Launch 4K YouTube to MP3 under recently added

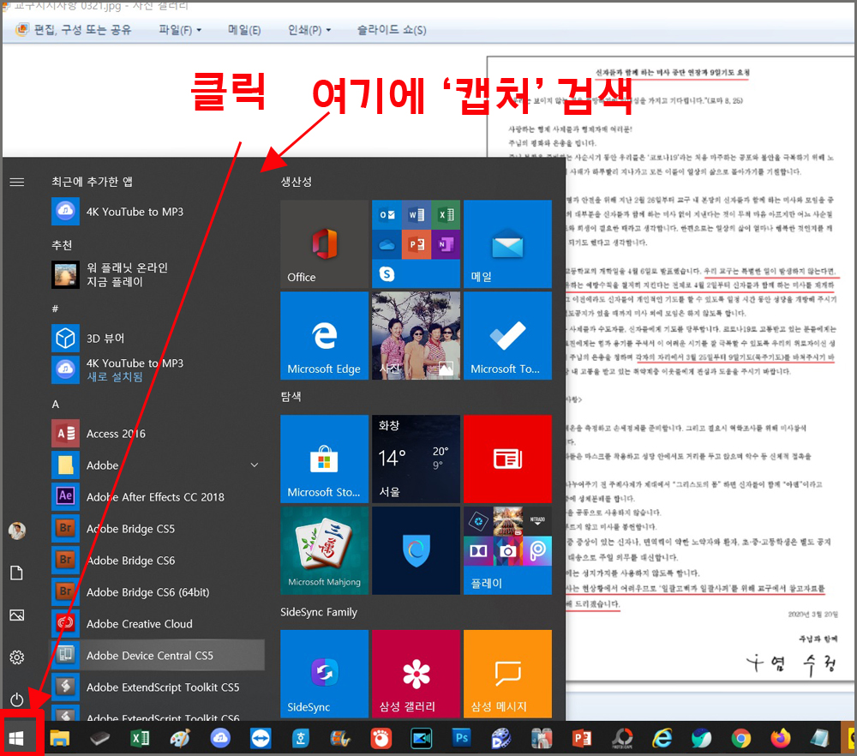(156, 212)
